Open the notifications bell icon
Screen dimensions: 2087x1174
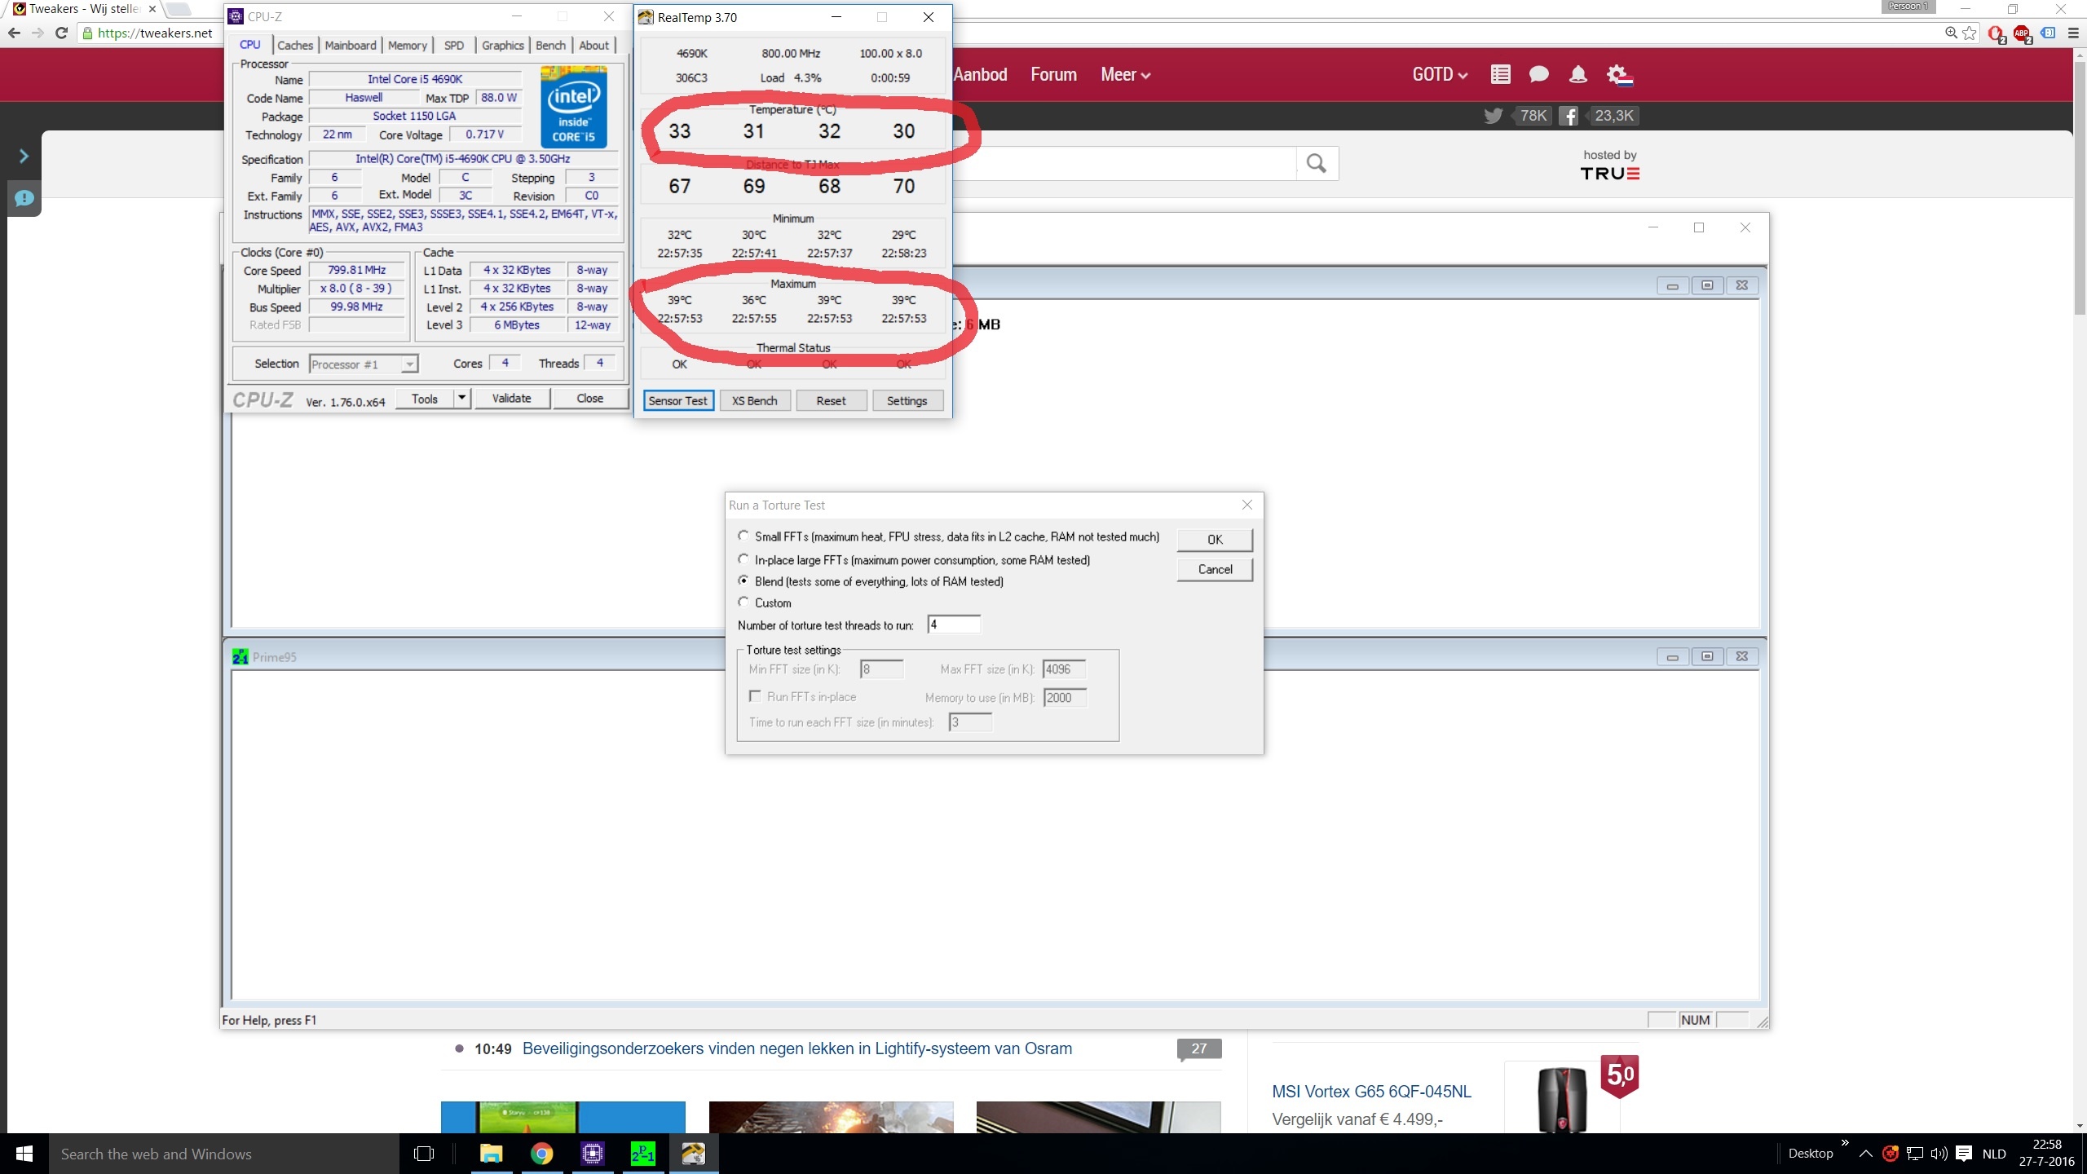(1578, 75)
